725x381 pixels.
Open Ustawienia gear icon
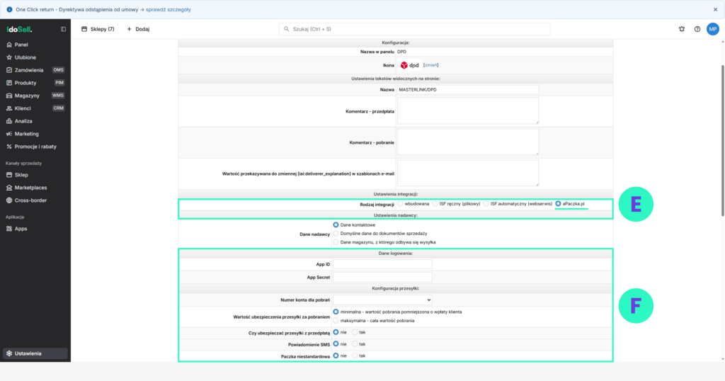point(9,353)
